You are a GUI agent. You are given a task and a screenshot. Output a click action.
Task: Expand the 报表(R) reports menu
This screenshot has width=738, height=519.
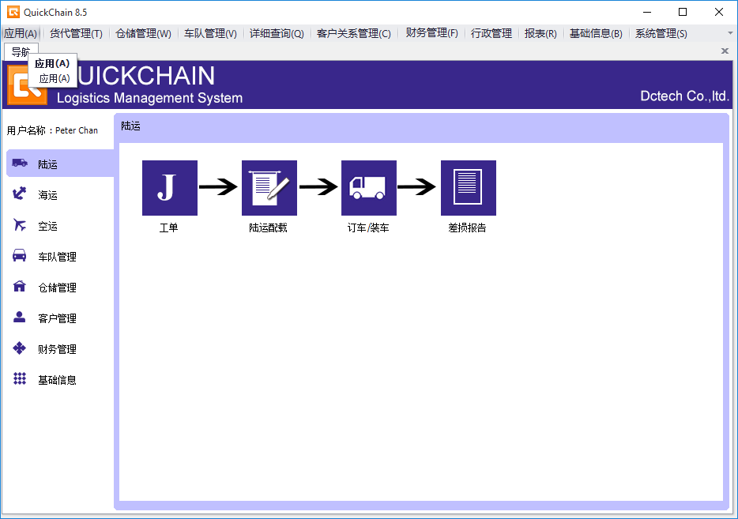coord(540,33)
